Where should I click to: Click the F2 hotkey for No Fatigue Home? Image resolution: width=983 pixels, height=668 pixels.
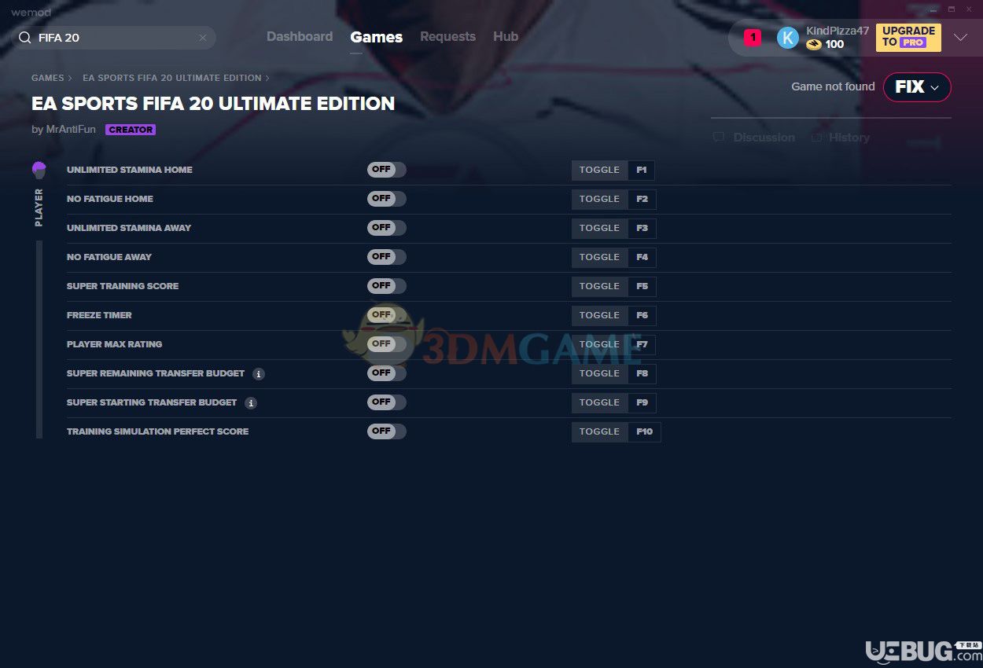pos(642,200)
